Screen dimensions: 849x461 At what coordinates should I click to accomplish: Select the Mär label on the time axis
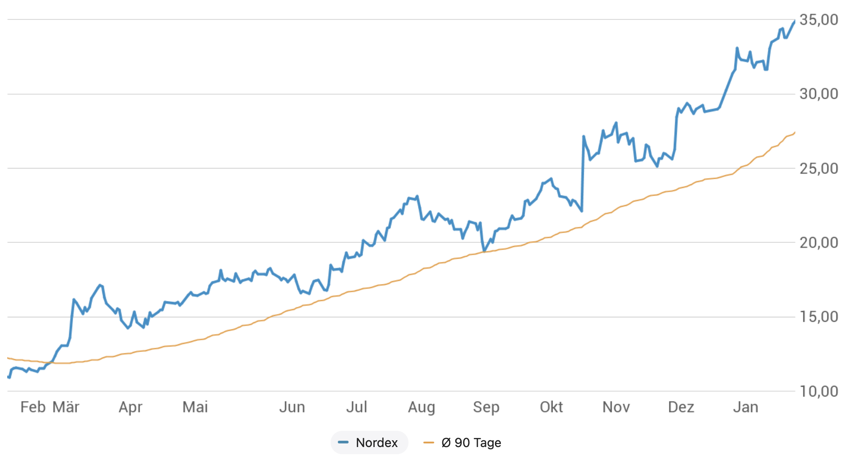click(66, 407)
